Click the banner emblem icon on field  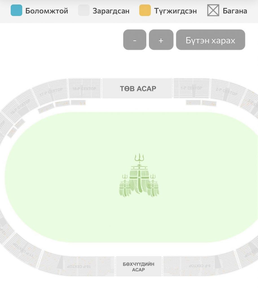click(139, 175)
